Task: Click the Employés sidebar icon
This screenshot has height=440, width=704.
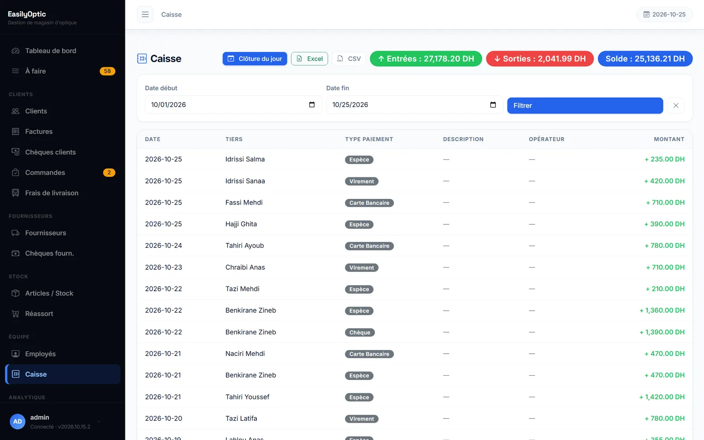Action: coord(15,354)
